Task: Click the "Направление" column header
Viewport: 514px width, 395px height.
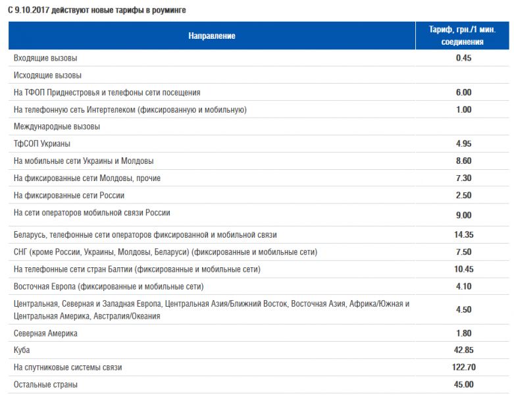Action: (x=211, y=36)
